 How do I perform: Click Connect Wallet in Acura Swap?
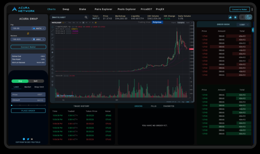coord(28,47)
